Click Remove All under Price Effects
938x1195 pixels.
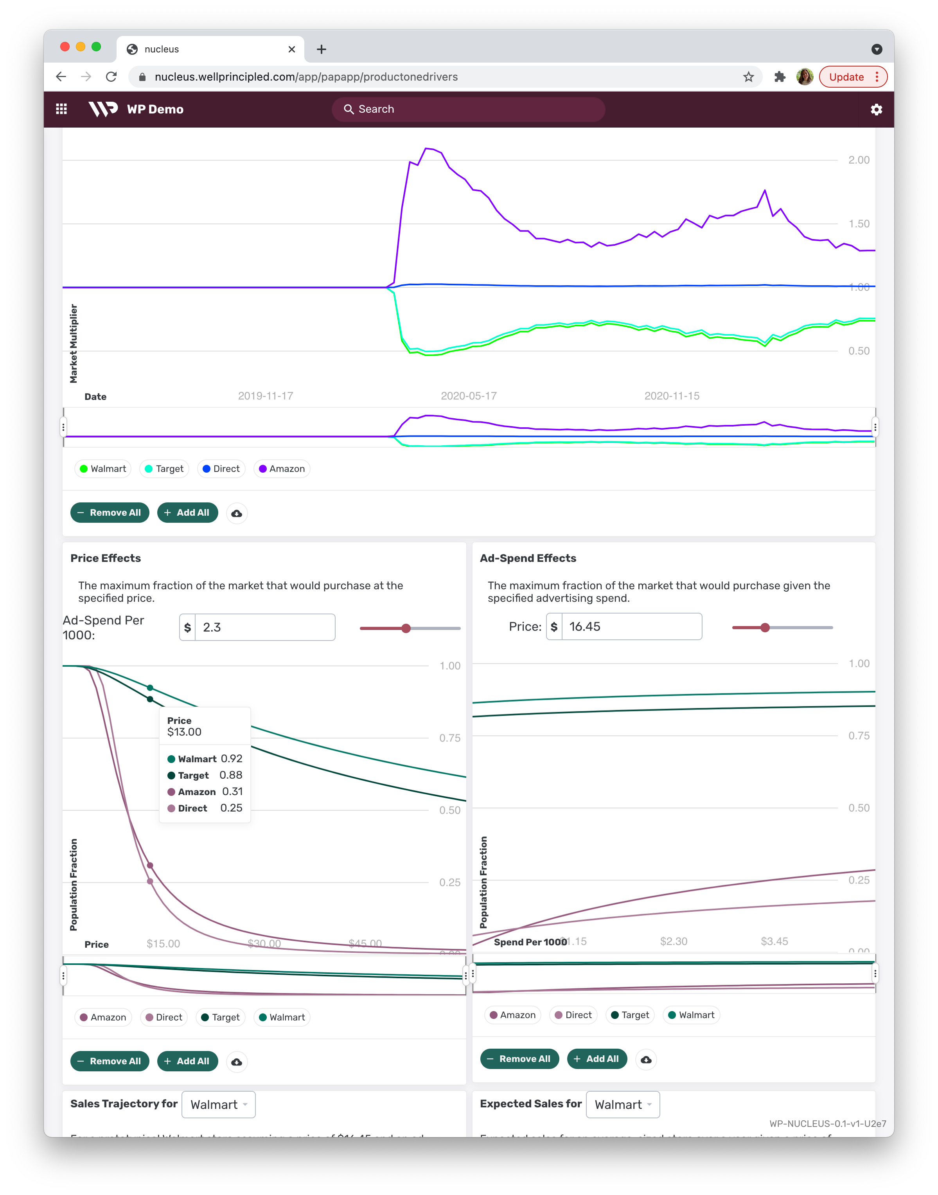coord(110,1062)
